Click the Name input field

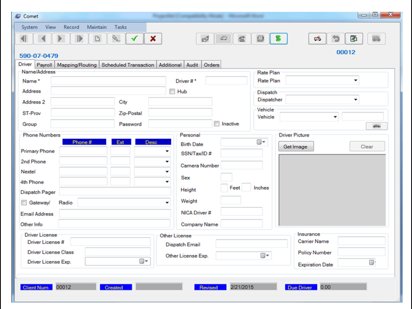tap(108, 80)
